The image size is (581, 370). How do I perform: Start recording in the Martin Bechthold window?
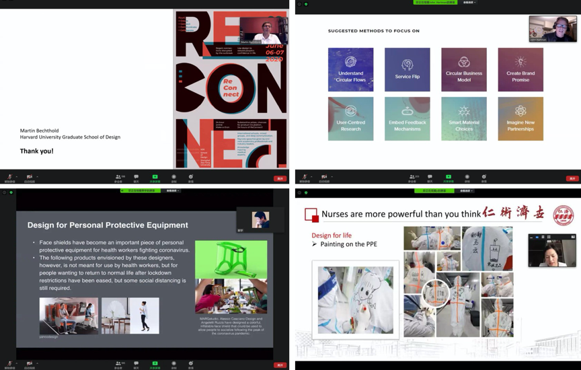[x=173, y=178]
